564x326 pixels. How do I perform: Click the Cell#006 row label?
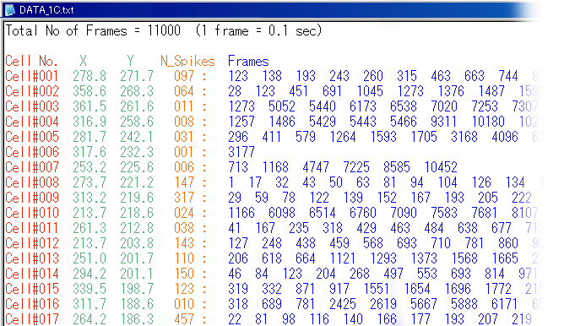click(31, 152)
